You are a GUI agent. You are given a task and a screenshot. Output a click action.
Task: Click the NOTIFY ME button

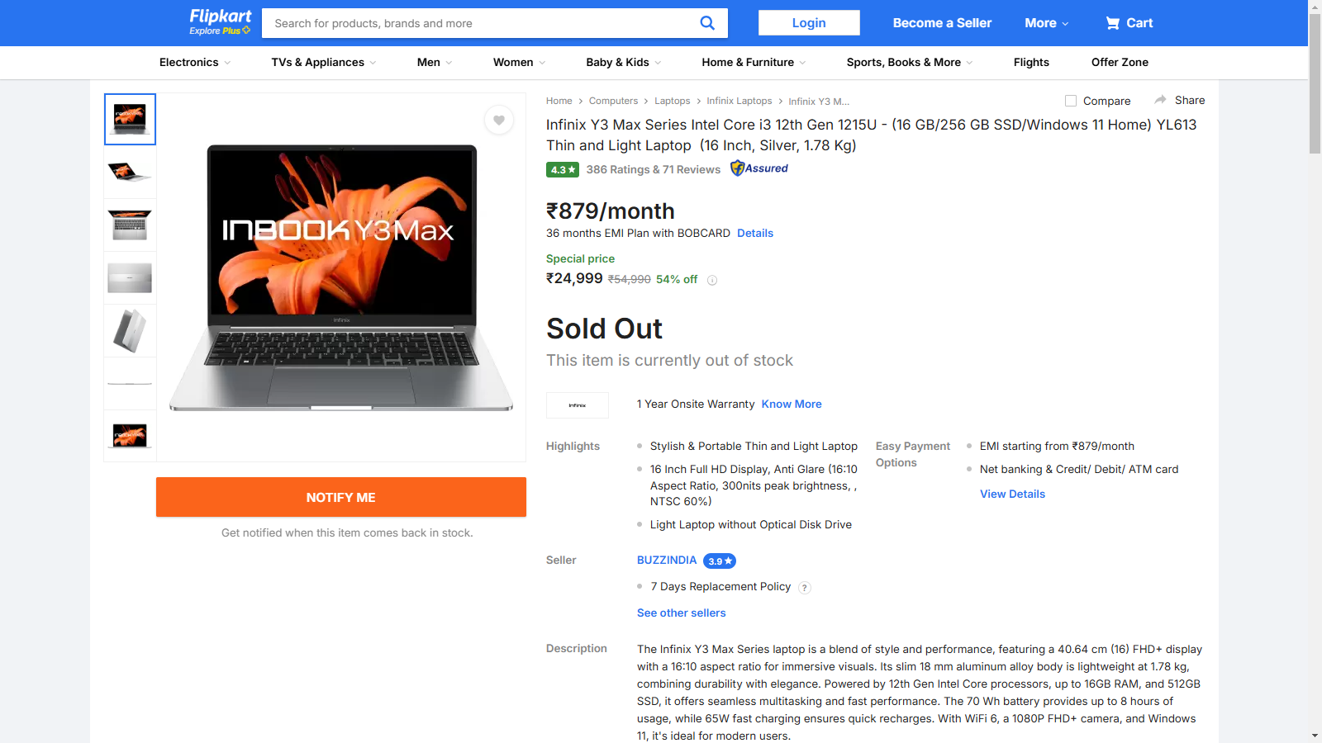point(340,497)
